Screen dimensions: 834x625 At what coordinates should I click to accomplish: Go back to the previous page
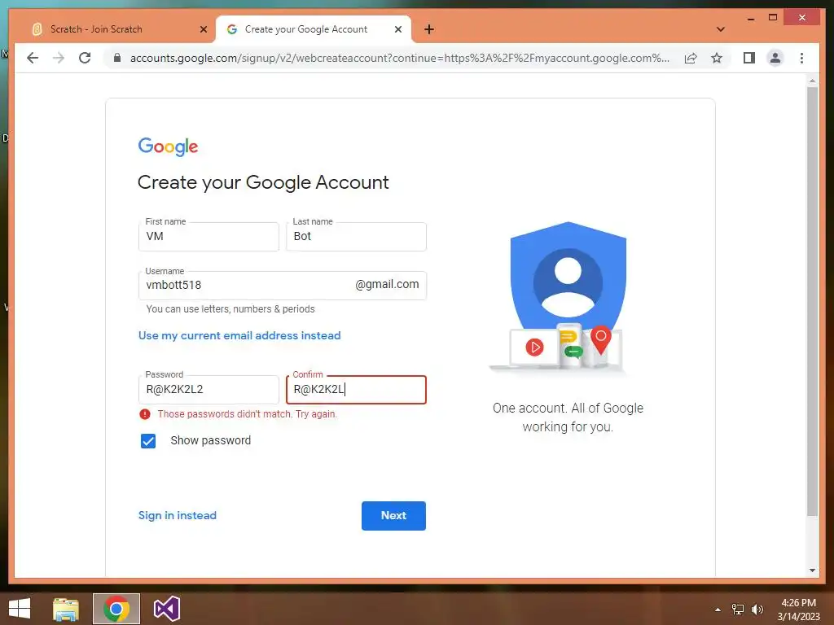(33, 58)
